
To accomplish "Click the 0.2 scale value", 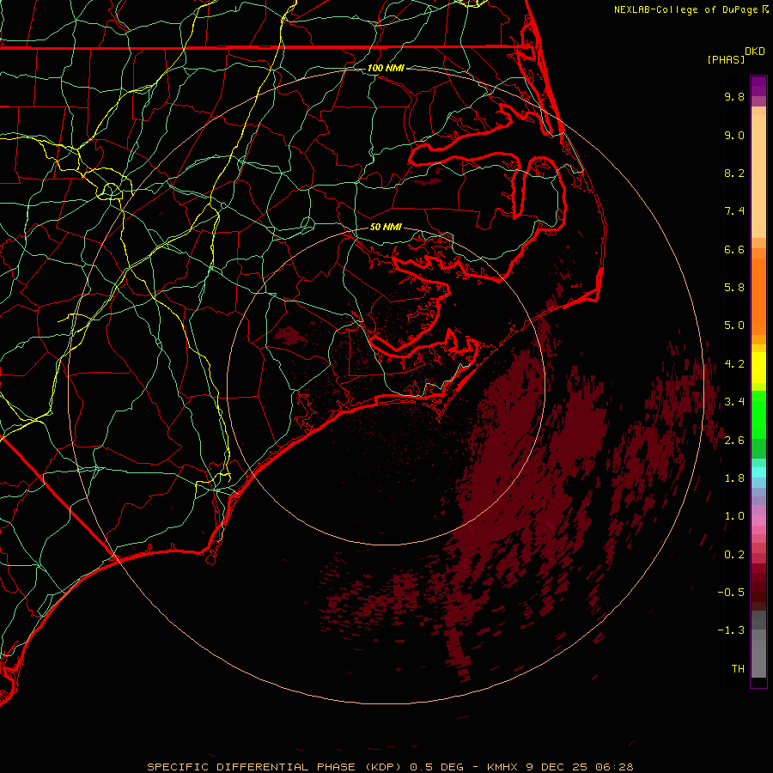I will [x=734, y=555].
